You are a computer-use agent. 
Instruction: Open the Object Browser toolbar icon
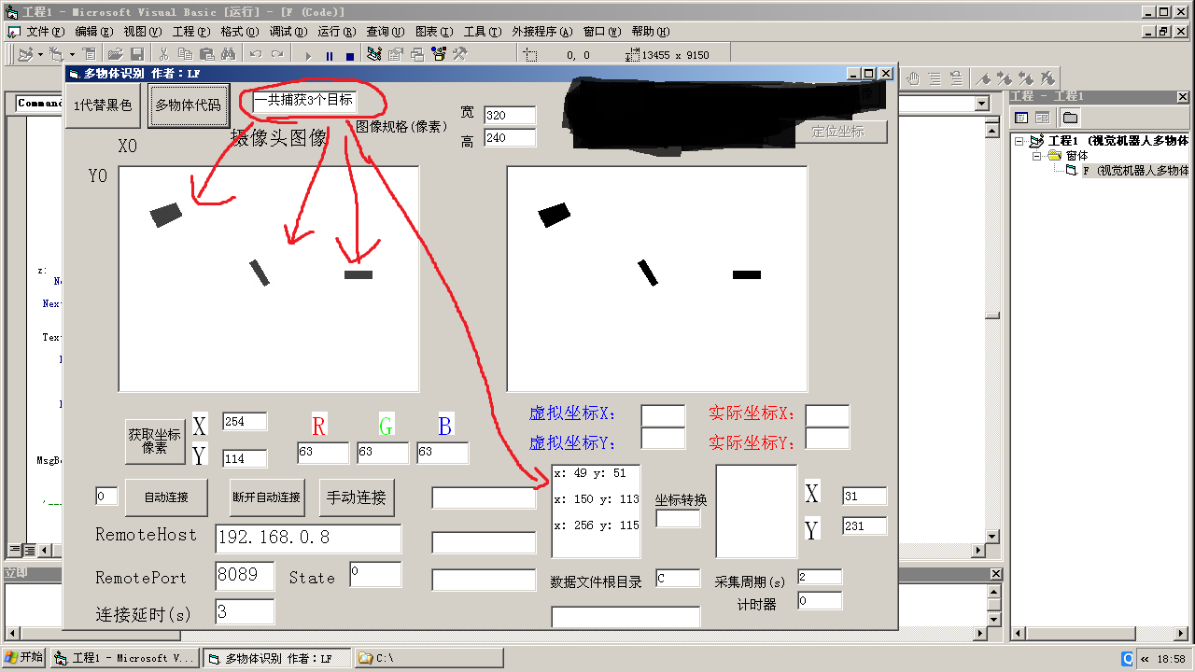coord(438,55)
